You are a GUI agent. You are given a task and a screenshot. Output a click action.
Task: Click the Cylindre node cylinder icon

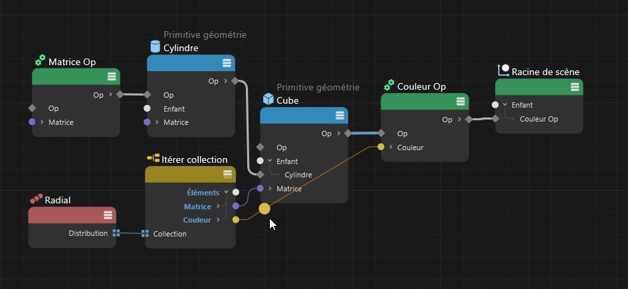[155, 47]
